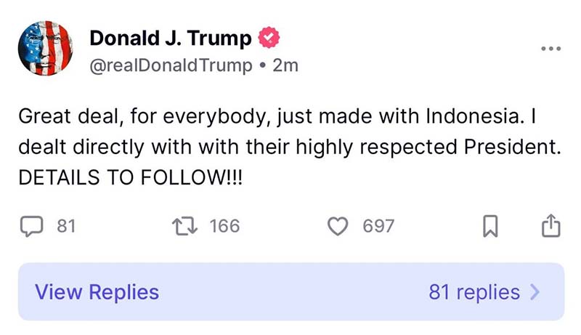Screen dimensions: 581x335
Task: Click the share upload icon
Action: tap(550, 226)
